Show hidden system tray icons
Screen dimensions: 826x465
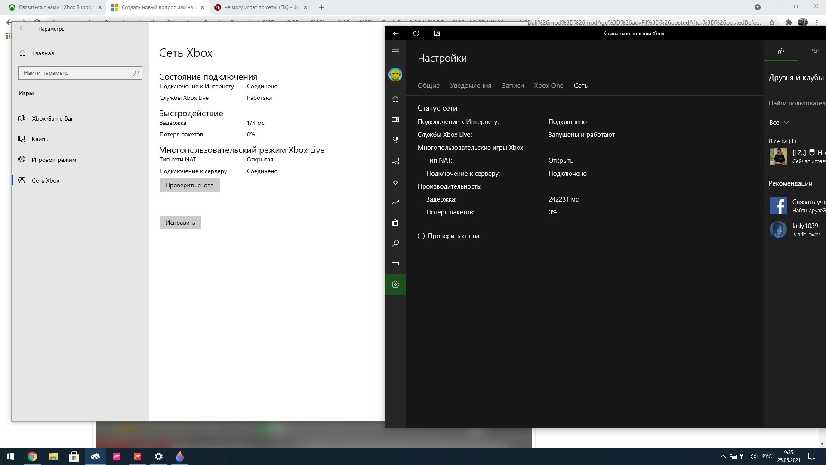point(723,456)
